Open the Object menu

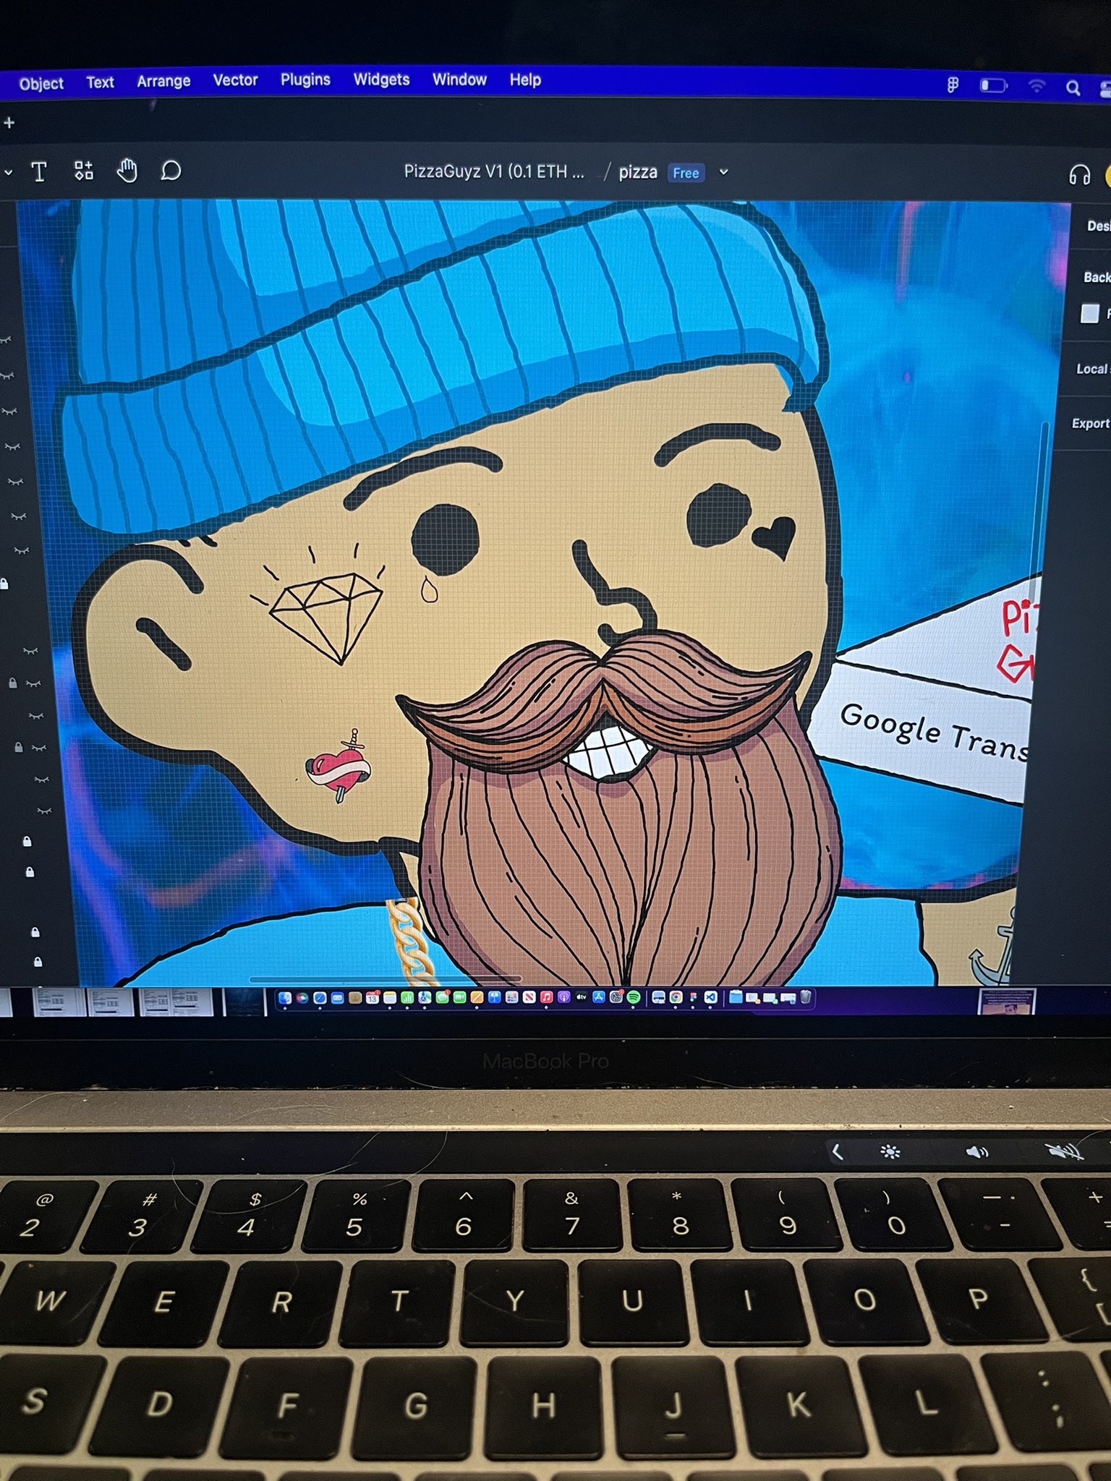pos(41,84)
